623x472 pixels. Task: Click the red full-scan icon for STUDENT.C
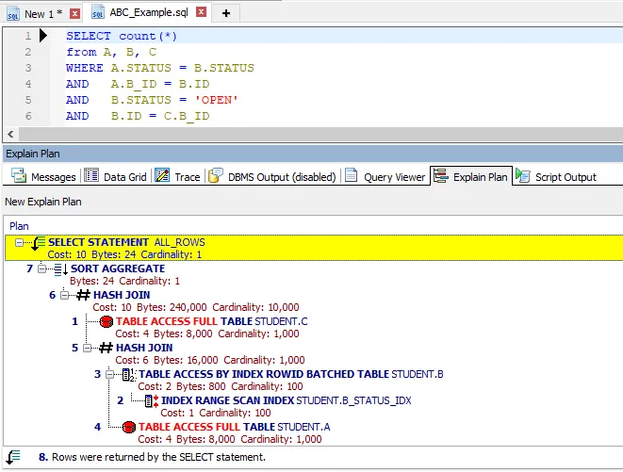point(106,322)
